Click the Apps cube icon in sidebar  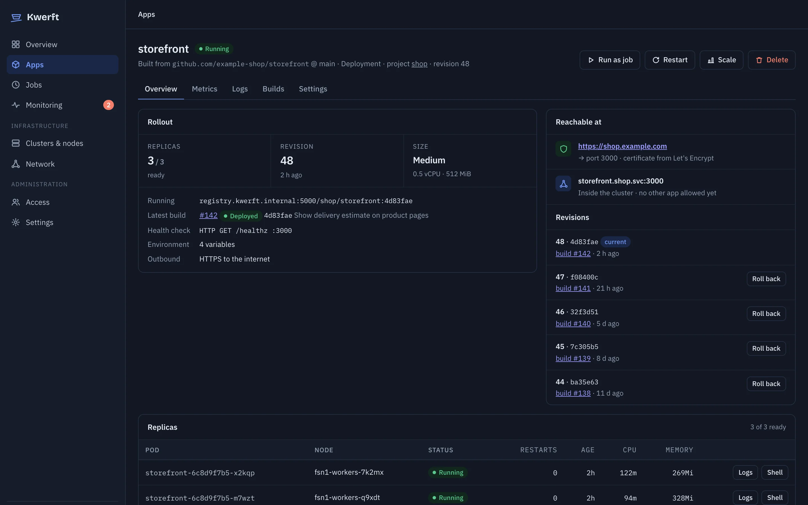click(x=16, y=65)
